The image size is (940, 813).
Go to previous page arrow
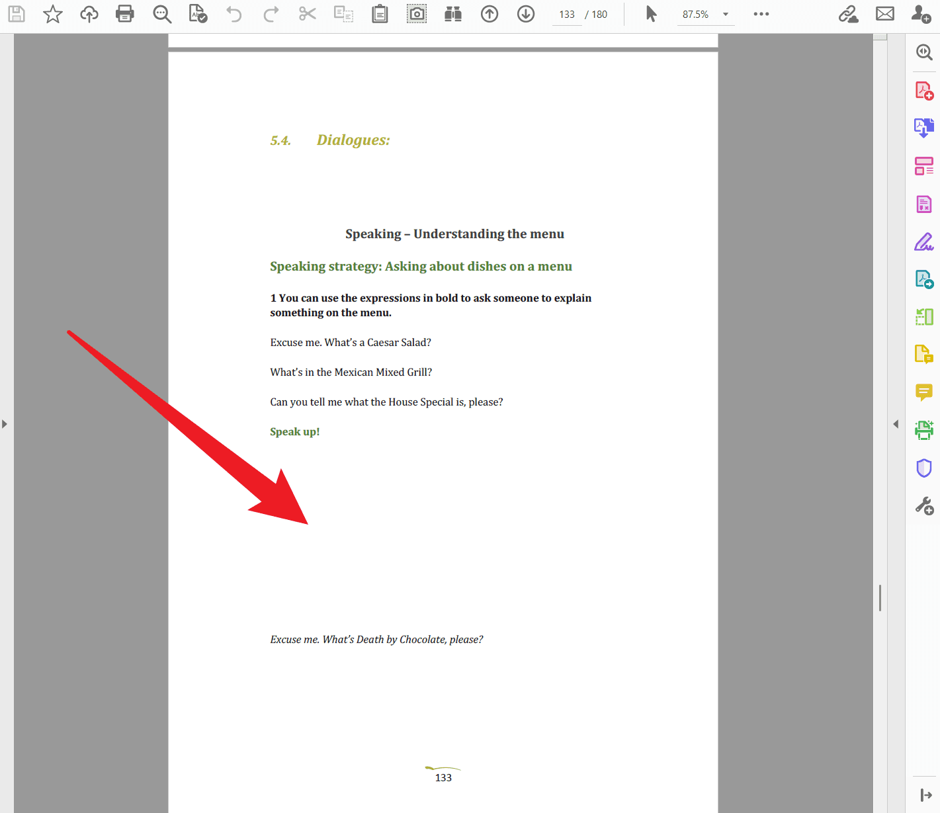[490, 14]
